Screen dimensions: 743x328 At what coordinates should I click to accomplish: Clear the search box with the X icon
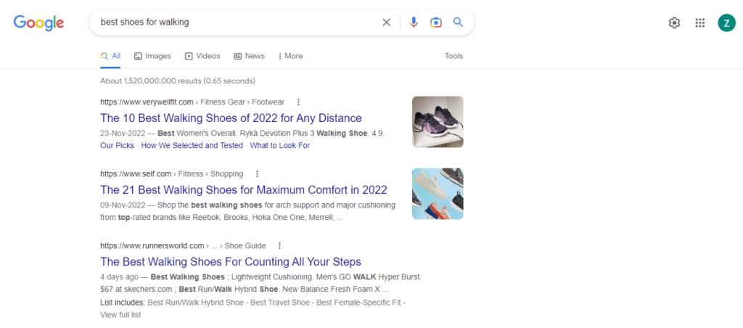pos(387,22)
